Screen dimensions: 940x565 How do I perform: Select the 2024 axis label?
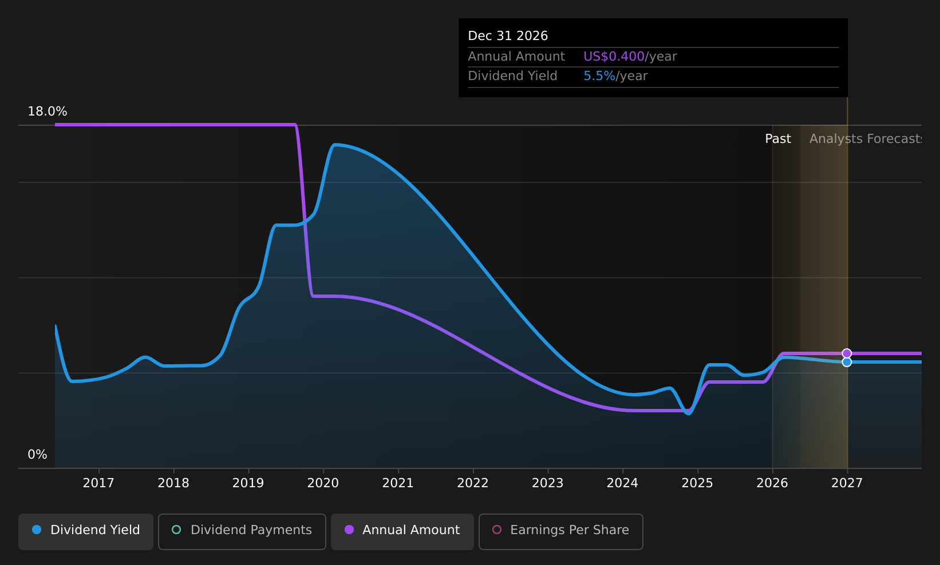[622, 483]
